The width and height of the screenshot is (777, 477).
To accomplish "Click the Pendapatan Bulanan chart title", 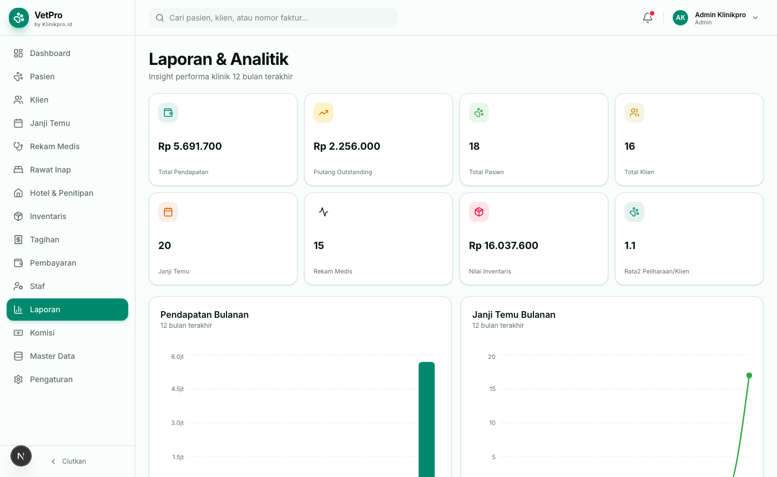I will pos(204,314).
